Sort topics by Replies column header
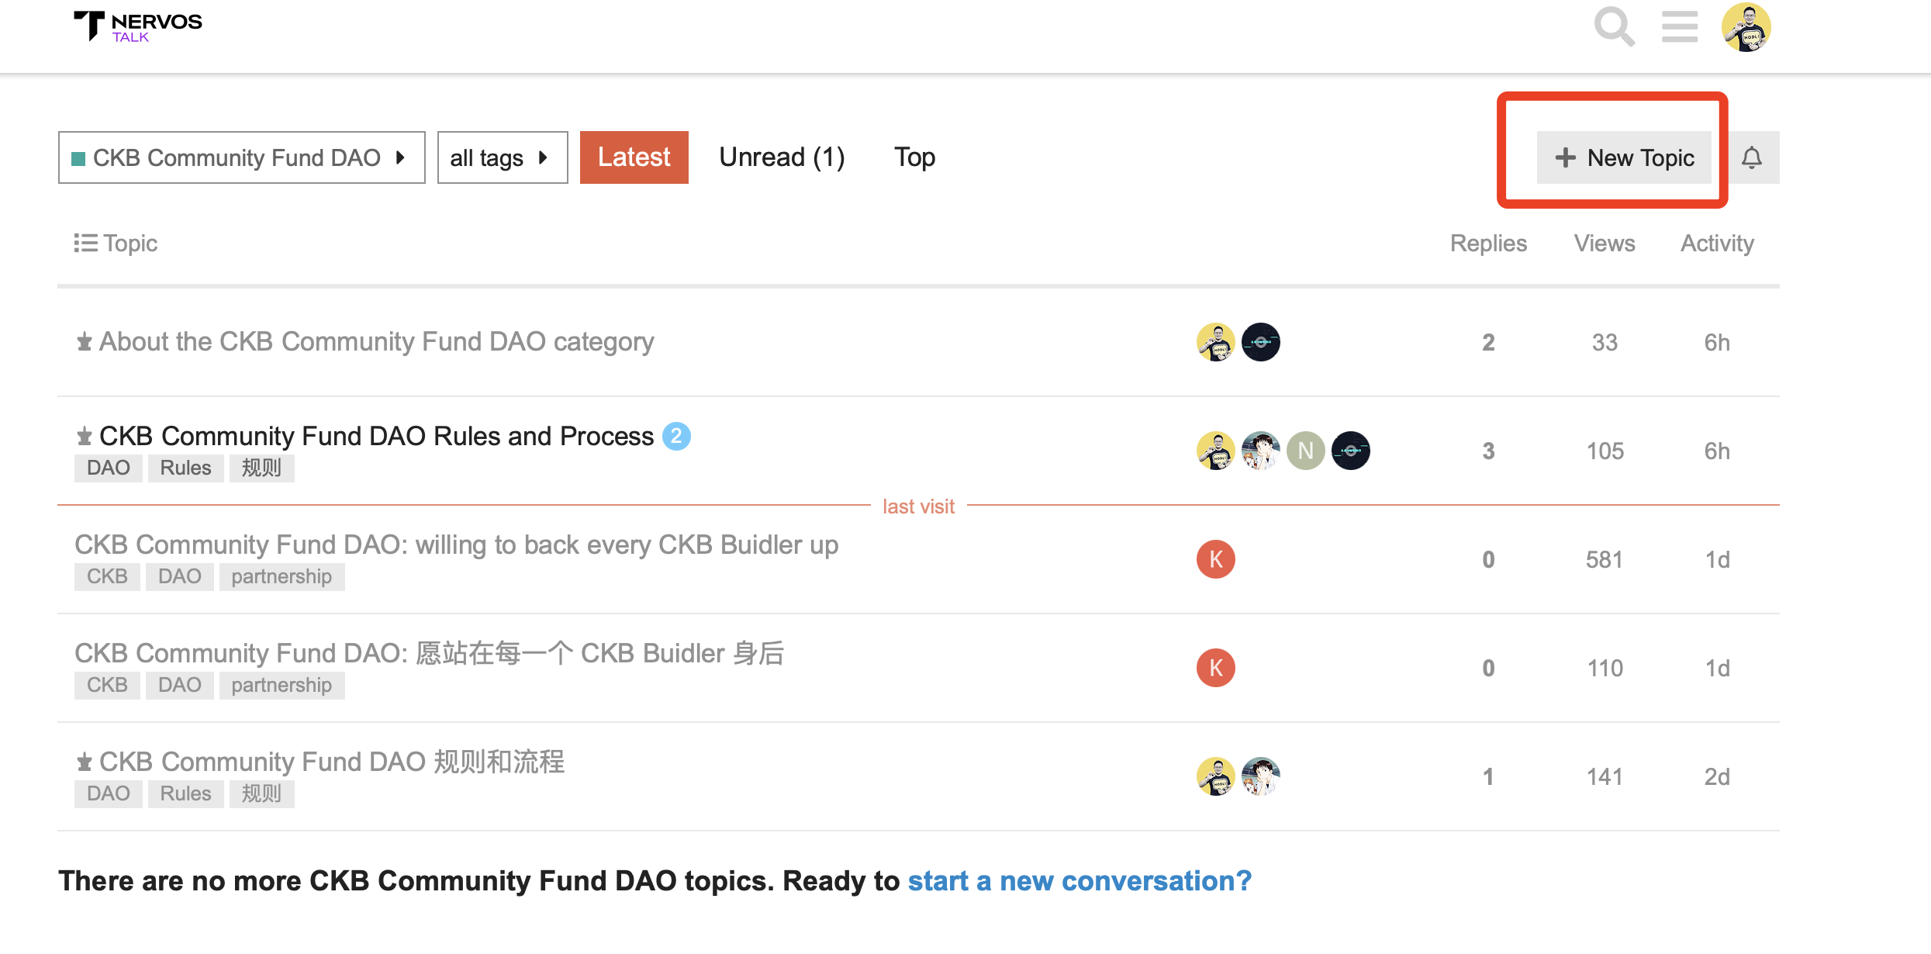 tap(1488, 244)
